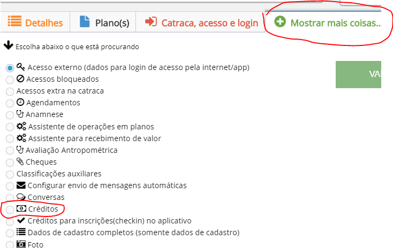Select the Créditos radio button
Image resolution: width=393 pixels, height=248 pixels.
(x=10, y=210)
